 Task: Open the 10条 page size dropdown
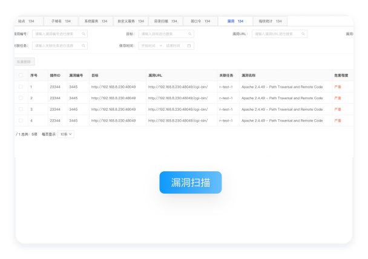[66, 134]
